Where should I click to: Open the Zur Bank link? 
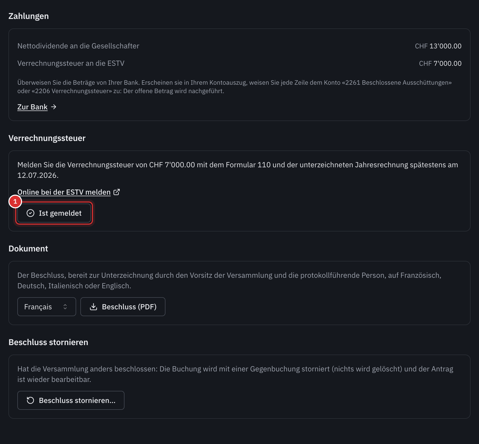pyautogui.click(x=33, y=107)
